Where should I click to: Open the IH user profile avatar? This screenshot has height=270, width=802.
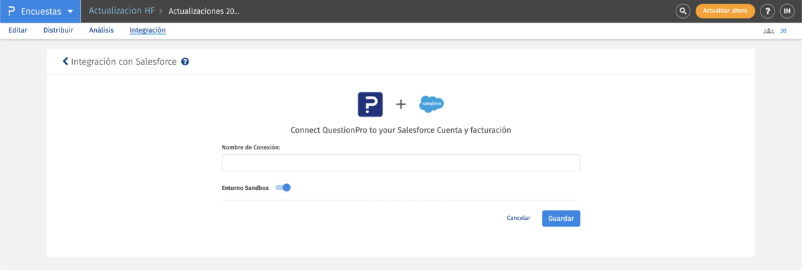point(787,11)
